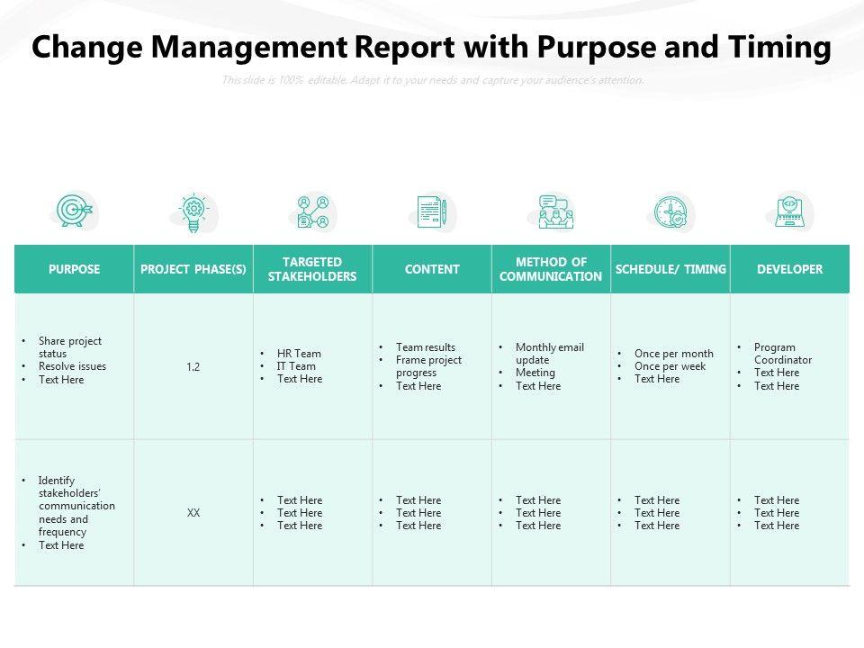Screen dimensions: 864x648
Task: Click the SCHEDULE/ TIMING header cell
Action: pyautogui.click(x=670, y=269)
